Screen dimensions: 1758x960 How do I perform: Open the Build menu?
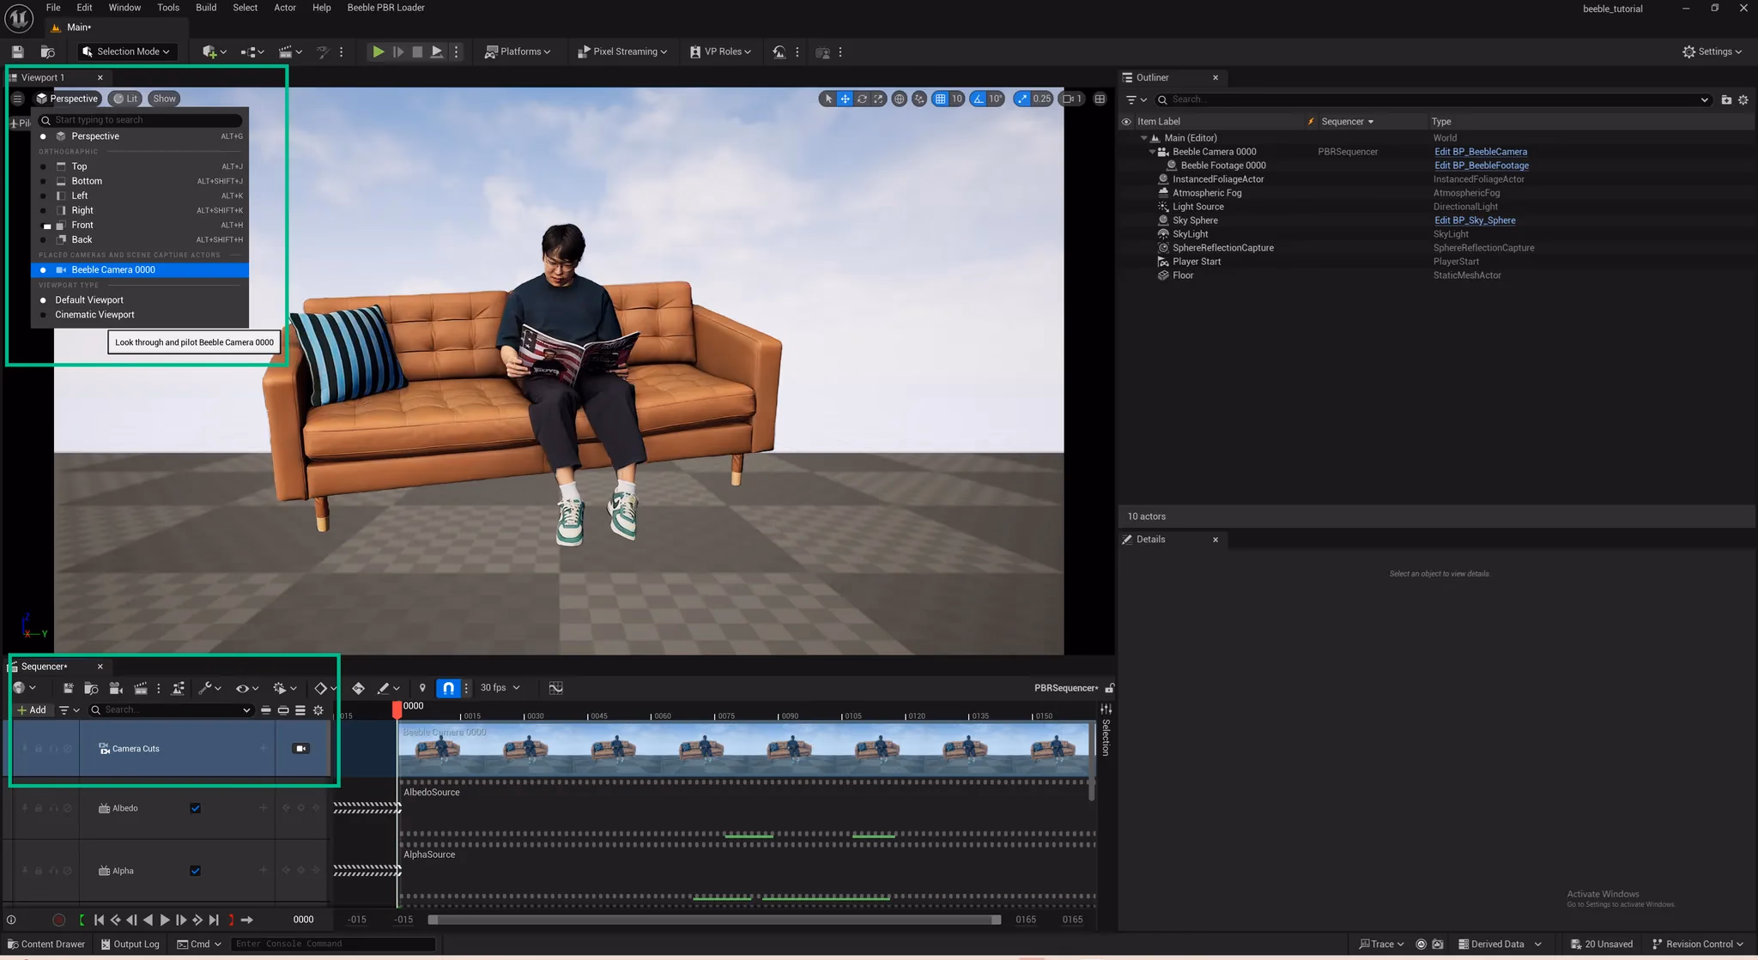point(206,8)
